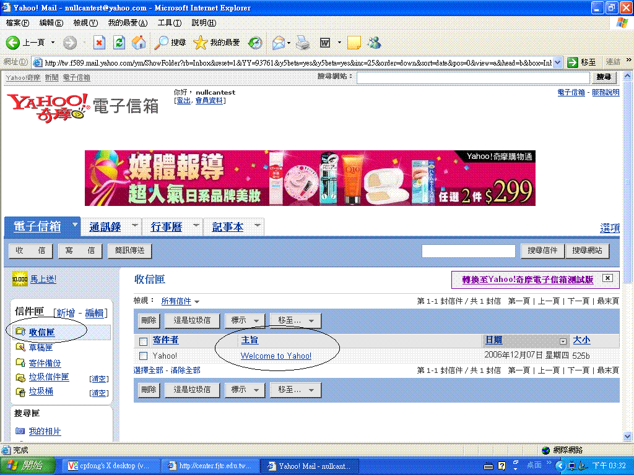This screenshot has width=634, height=475.
Task: Expand the upper 標示 dropdown
Action: pos(245,320)
